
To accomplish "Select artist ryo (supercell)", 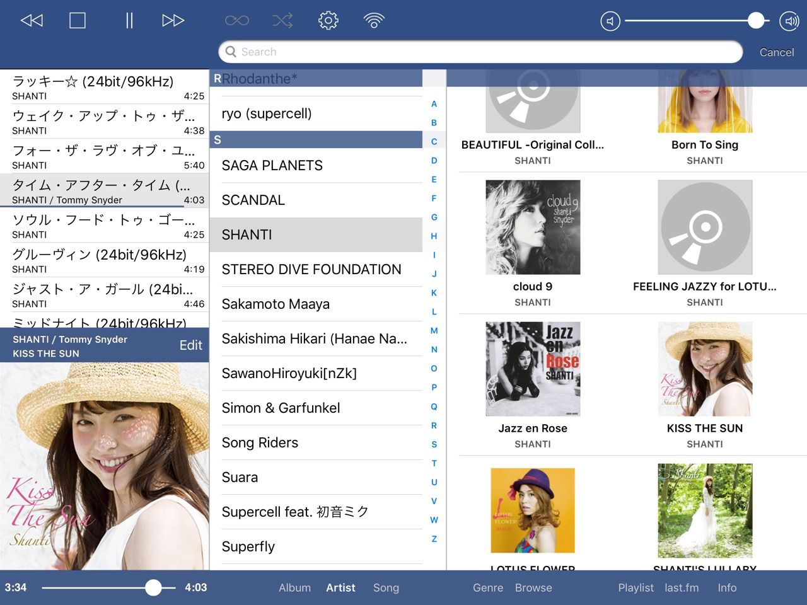I will coord(316,113).
